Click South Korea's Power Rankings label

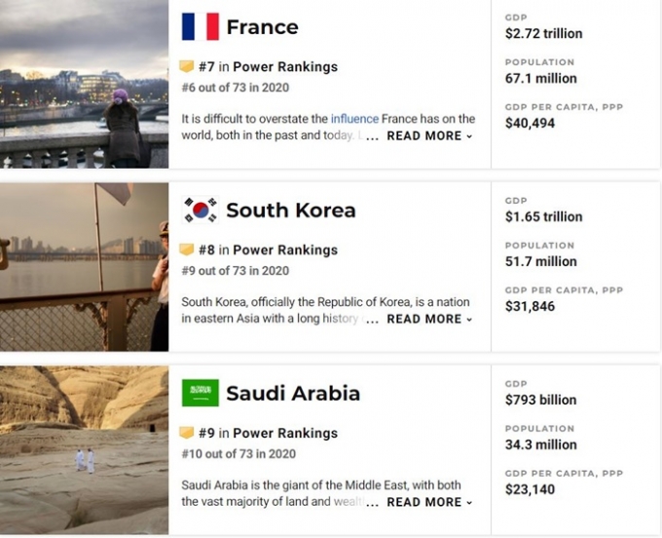(285, 250)
